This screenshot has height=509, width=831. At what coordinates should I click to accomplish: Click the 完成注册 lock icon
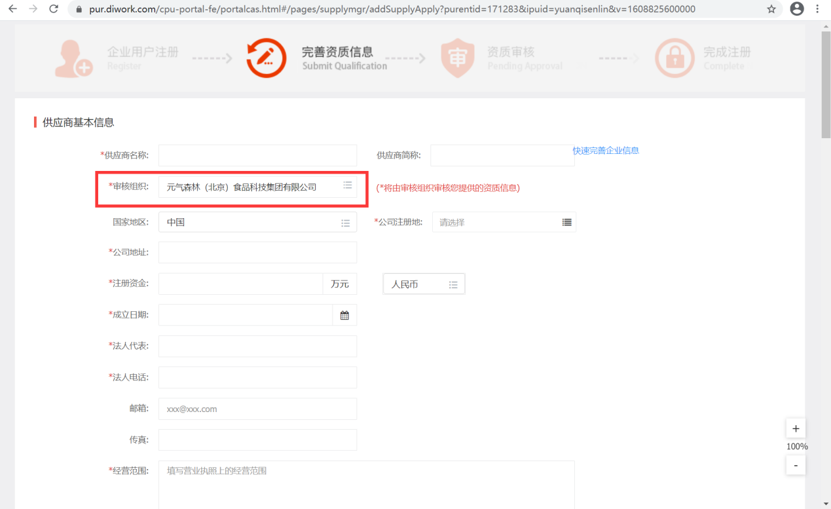coord(674,58)
